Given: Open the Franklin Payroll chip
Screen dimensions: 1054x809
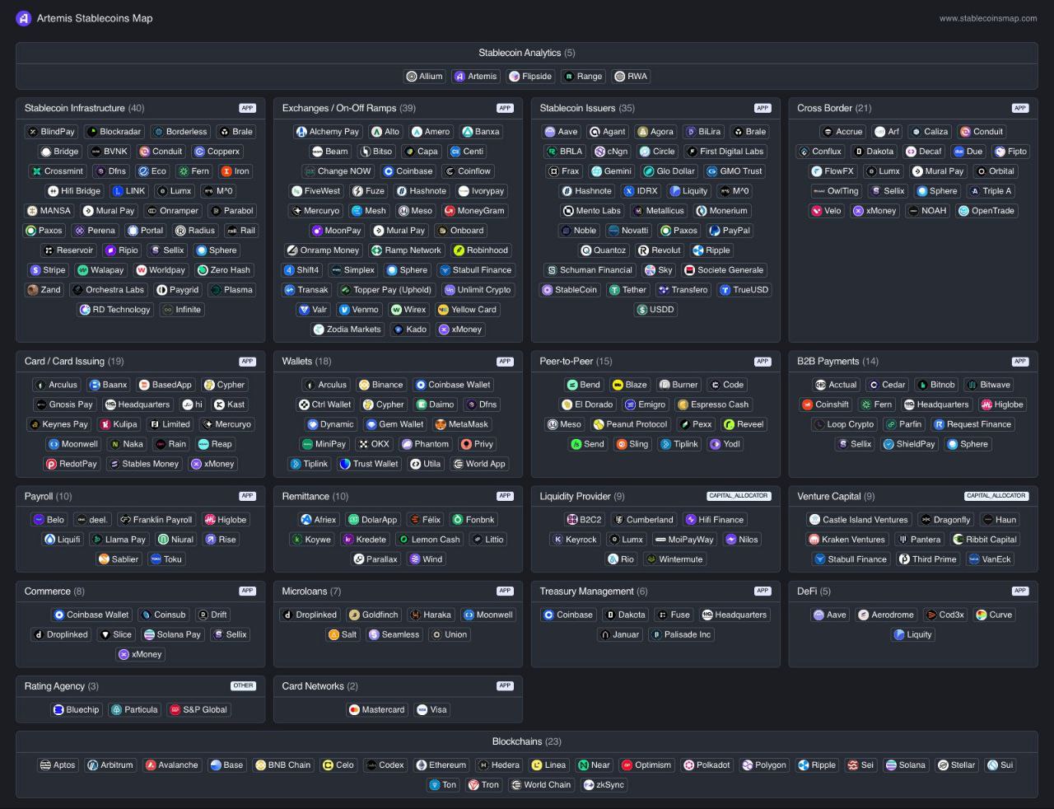Looking at the screenshot, I should coord(156,520).
